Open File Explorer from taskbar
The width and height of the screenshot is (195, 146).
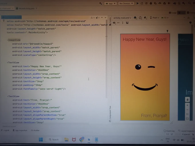click(x=67, y=139)
